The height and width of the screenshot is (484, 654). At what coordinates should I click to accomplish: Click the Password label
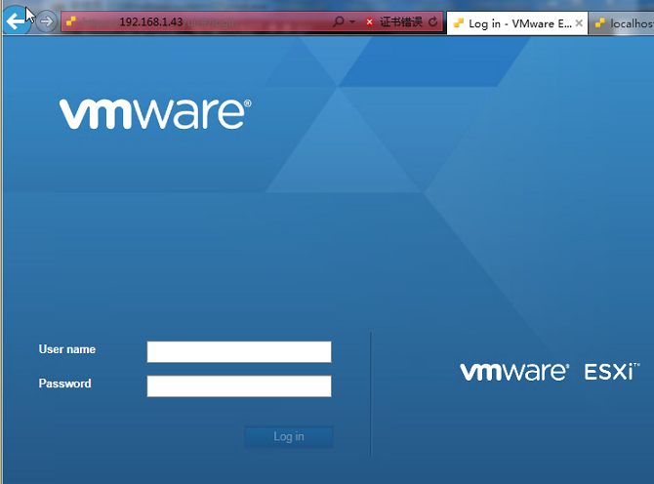click(64, 383)
